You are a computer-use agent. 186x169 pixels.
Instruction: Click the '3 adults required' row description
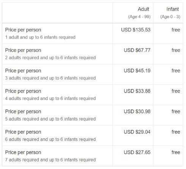(x=50, y=78)
